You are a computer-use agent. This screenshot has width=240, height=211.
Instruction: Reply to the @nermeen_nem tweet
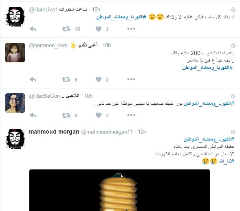pyautogui.click(x=33, y=79)
